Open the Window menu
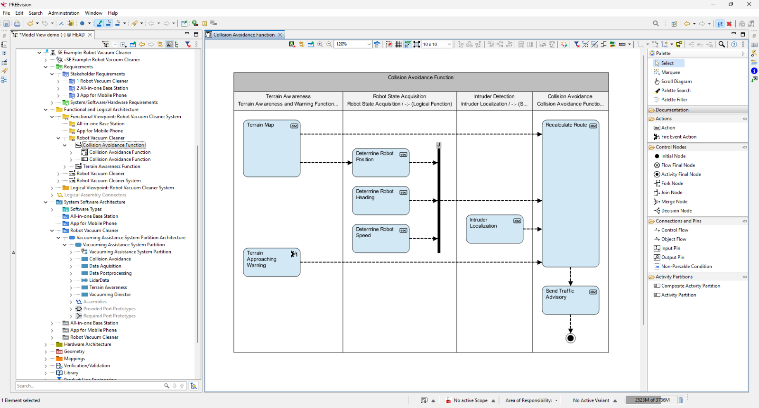 click(93, 13)
